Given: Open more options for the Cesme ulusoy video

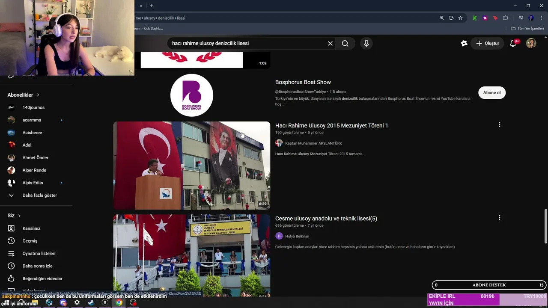Looking at the screenshot, I should click(x=499, y=217).
